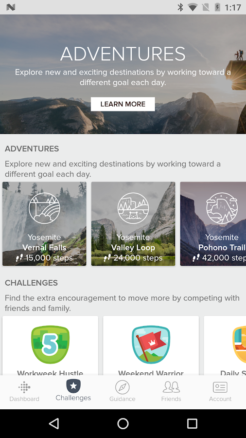Open the Dashboard tab icon
The width and height of the screenshot is (246, 438).
pos(24,387)
